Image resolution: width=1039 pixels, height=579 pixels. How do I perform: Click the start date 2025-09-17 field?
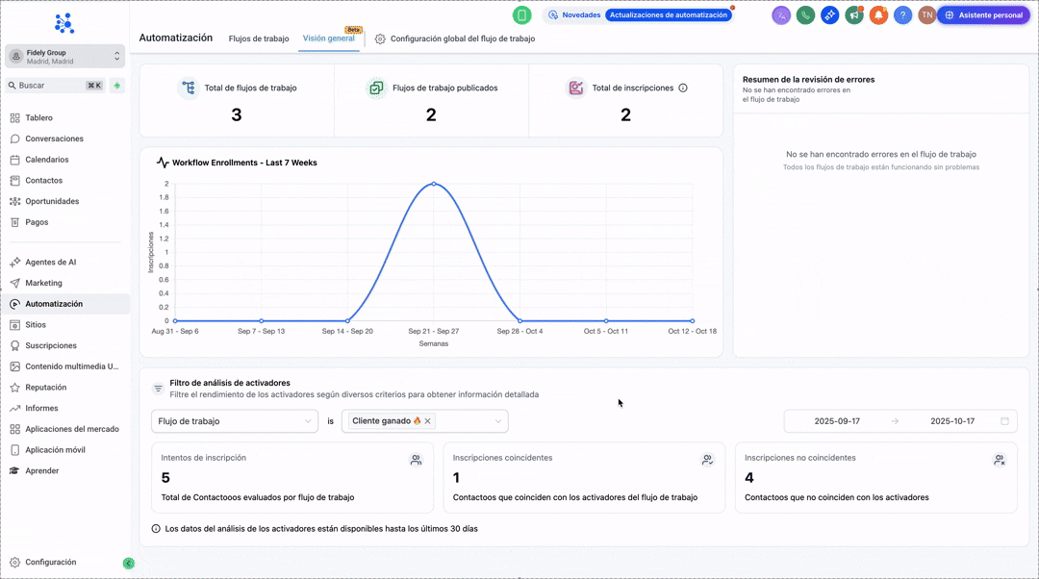pyautogui.click(x=837, y=421)
